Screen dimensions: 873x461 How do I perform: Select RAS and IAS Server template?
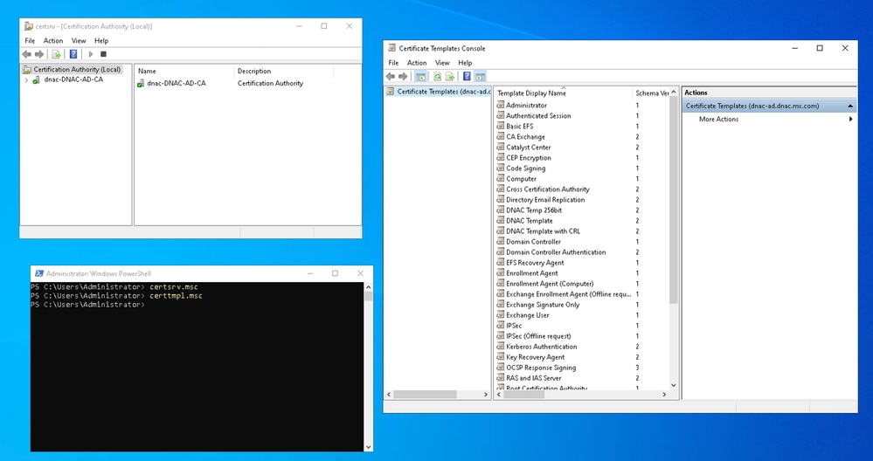tap(534, 378)
